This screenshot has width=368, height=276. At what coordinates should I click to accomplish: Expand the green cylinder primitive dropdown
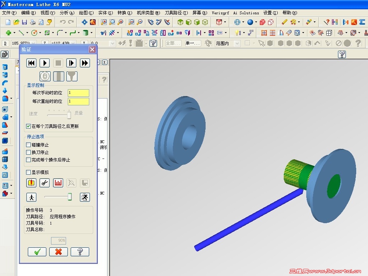point(91,32)
